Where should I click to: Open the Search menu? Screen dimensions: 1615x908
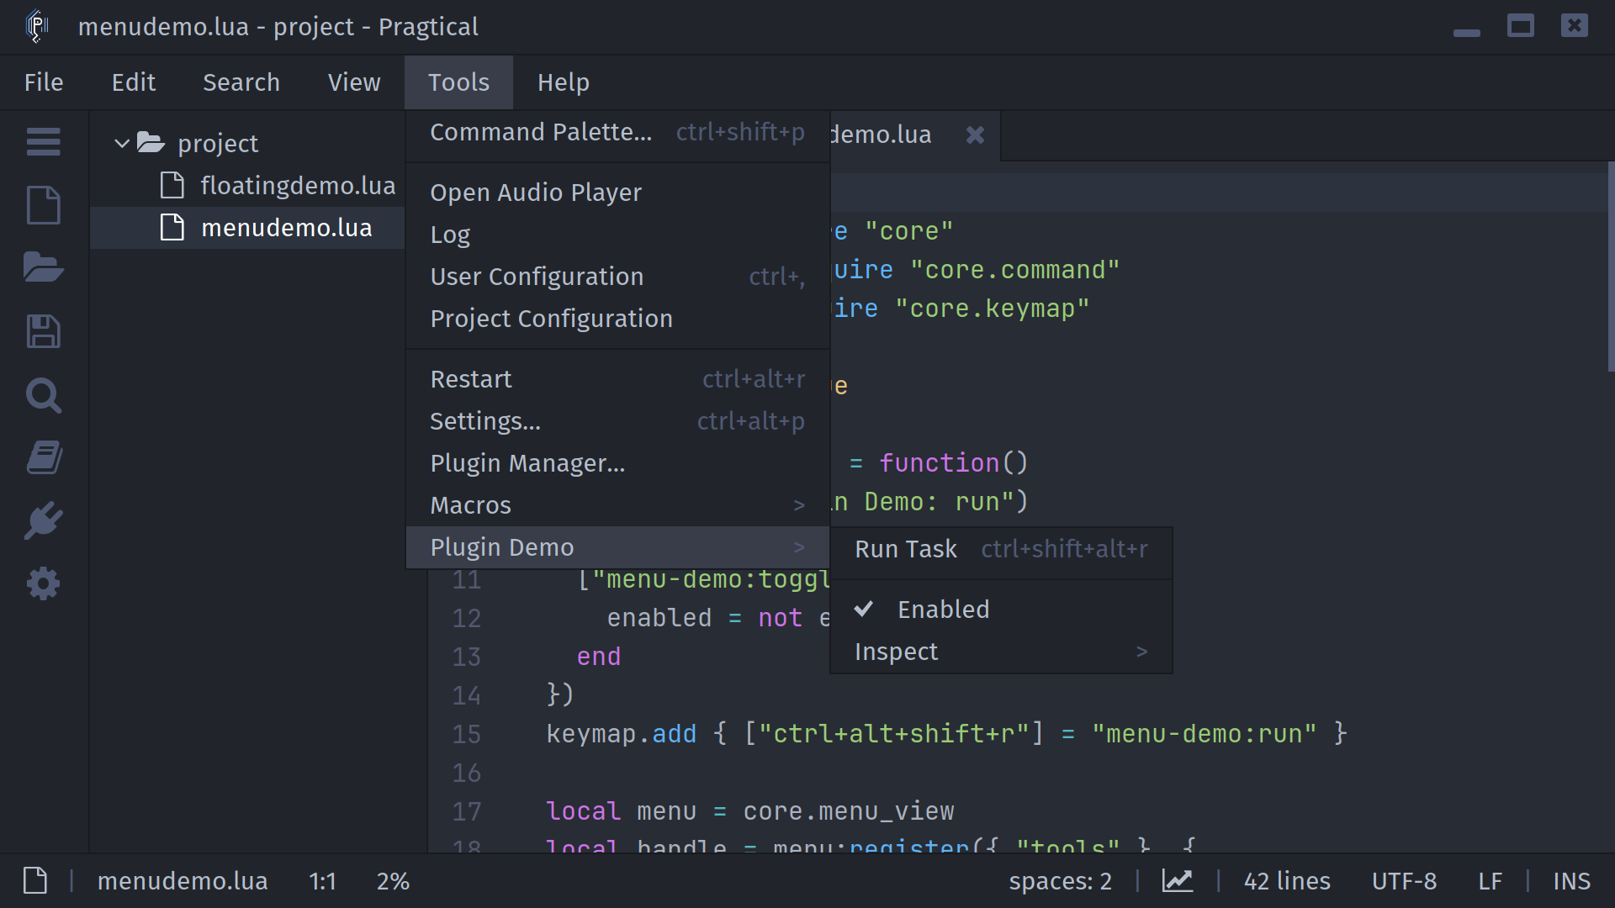point(241,82)
